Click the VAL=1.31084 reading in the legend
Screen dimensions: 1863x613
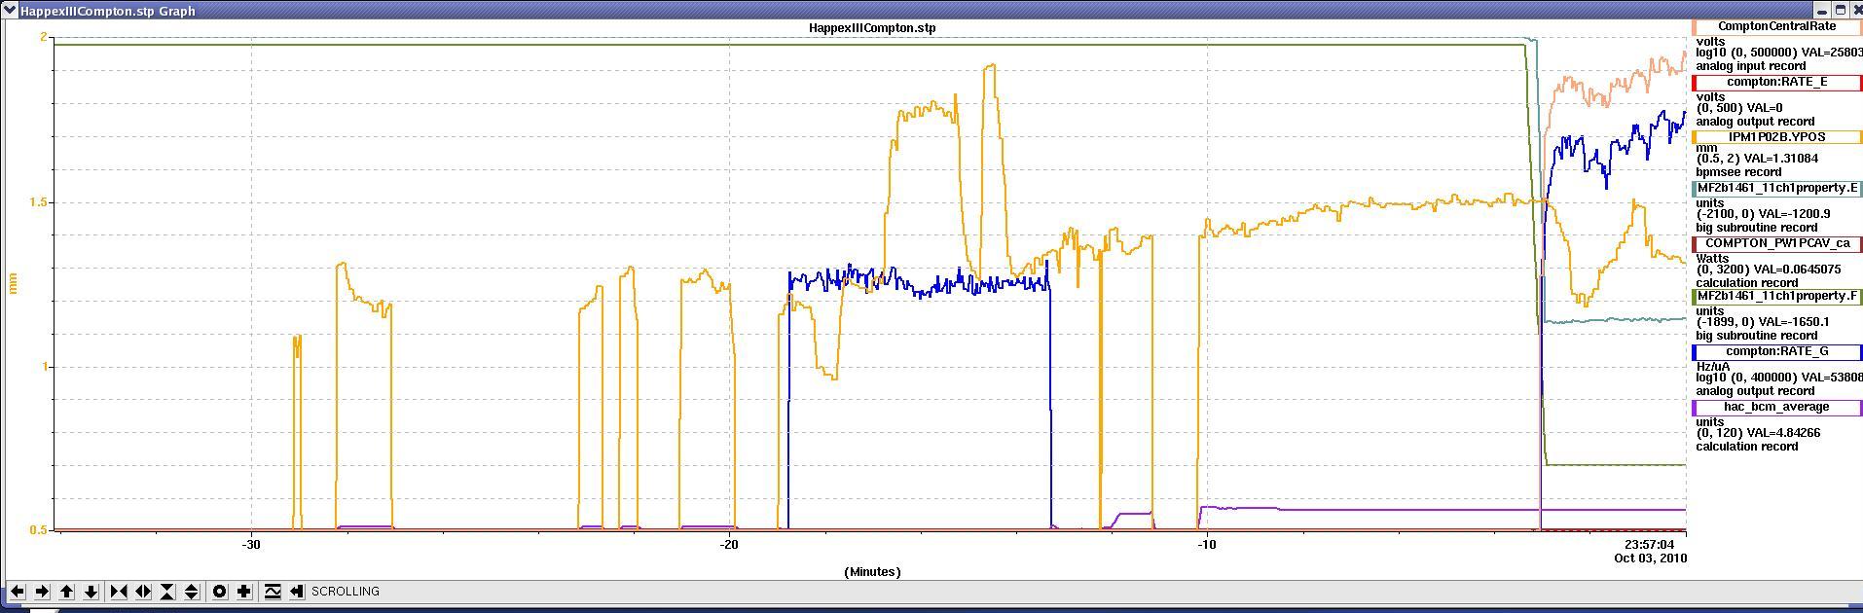[1780, 159]
